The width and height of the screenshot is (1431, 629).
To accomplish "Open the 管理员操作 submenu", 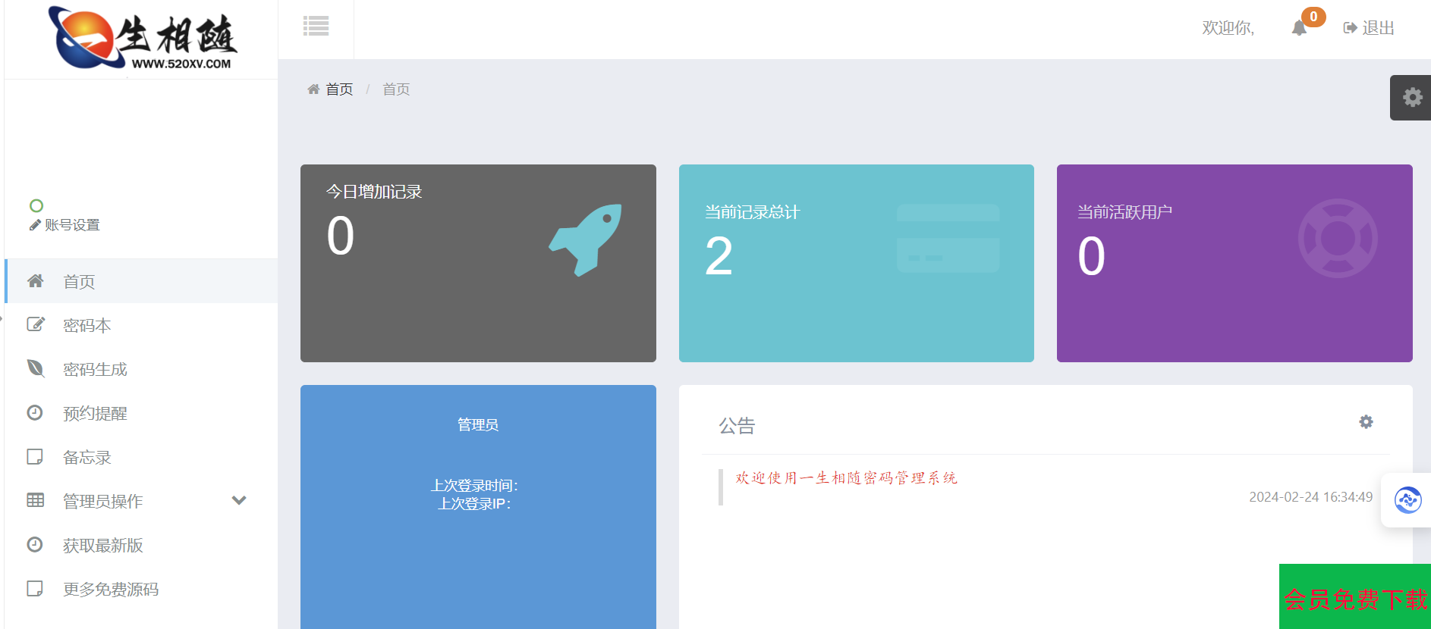I will click(x=102, y=501).
